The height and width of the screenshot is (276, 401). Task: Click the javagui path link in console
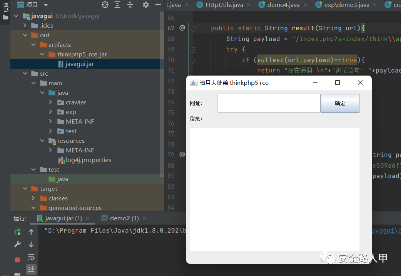point(386,231)
